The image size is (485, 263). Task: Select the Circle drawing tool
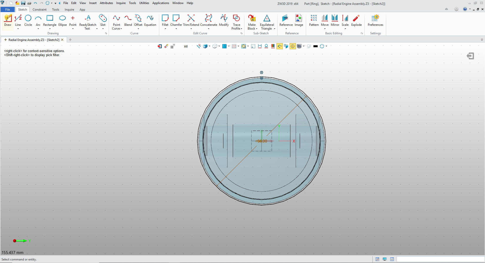point(28,20)
